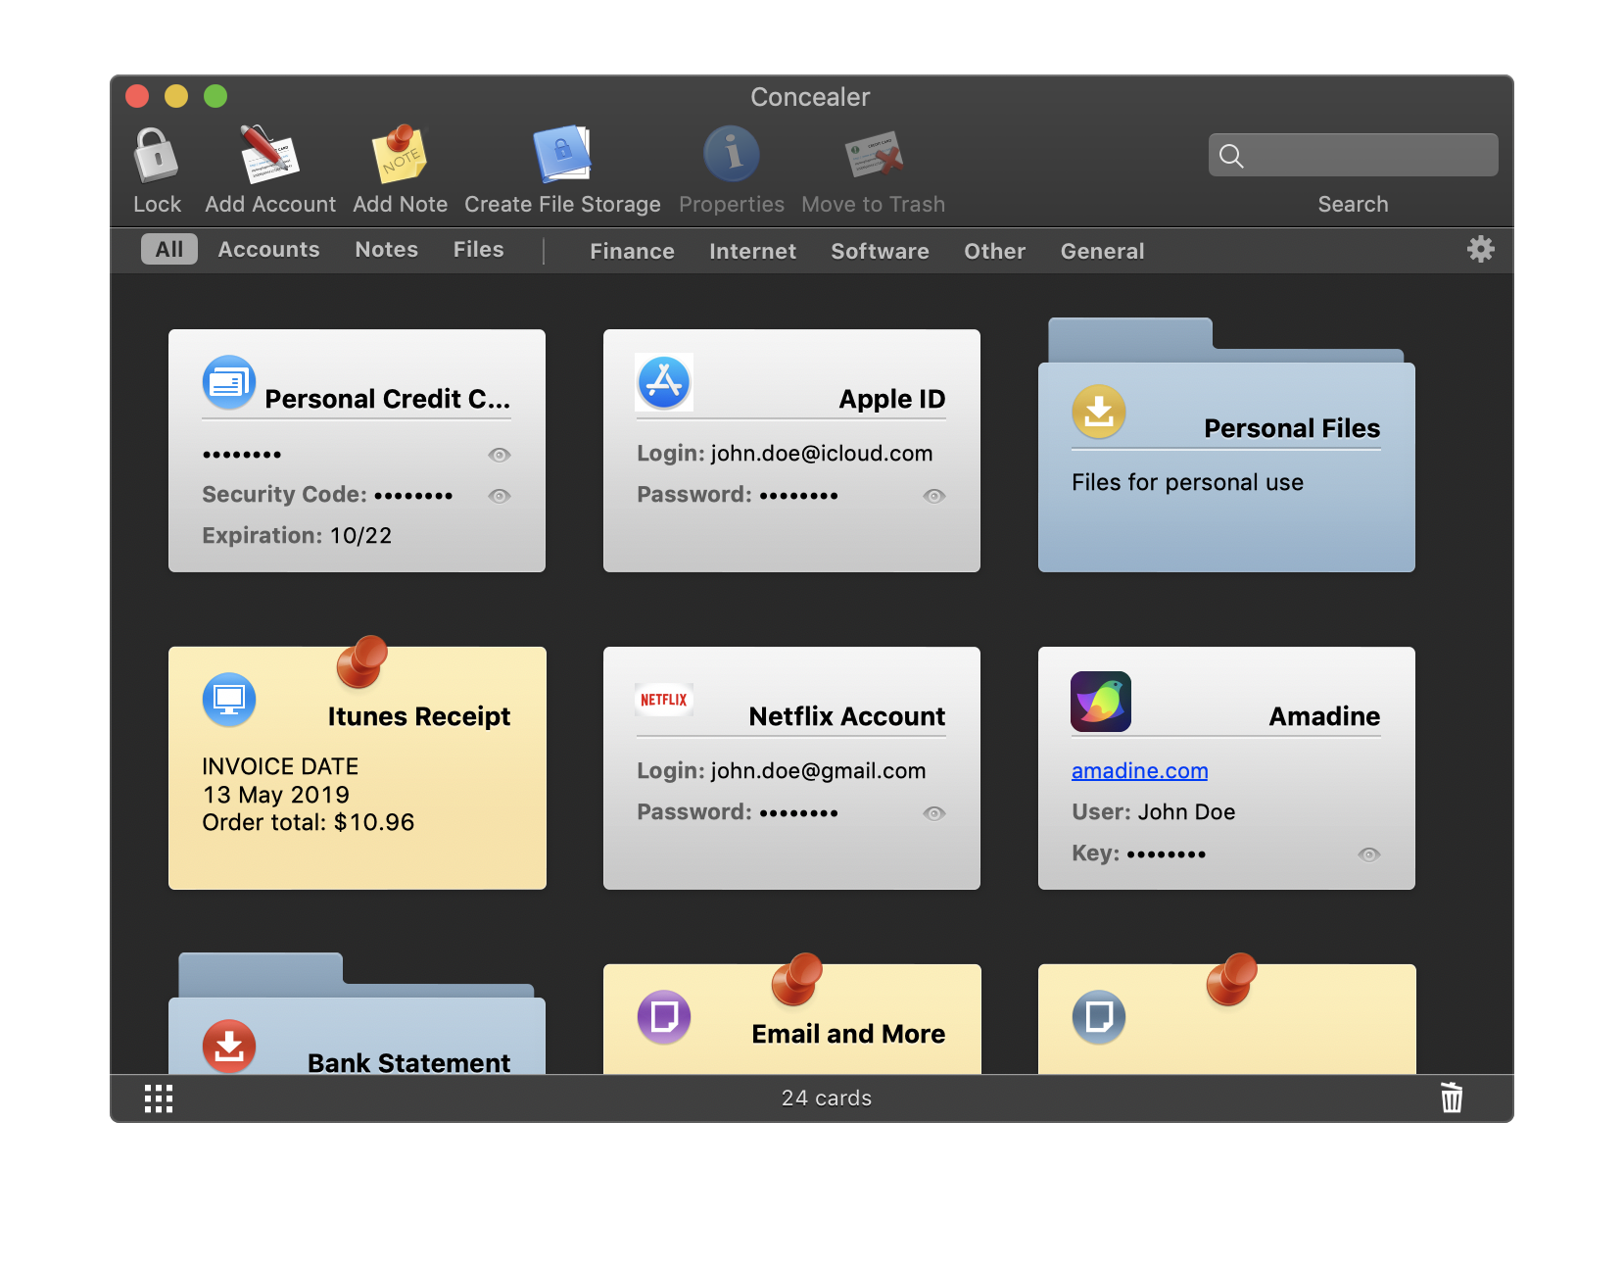Click the Create File Storage icon
The height and width of the screenshot is (1268, 1624).
point(562,154)
